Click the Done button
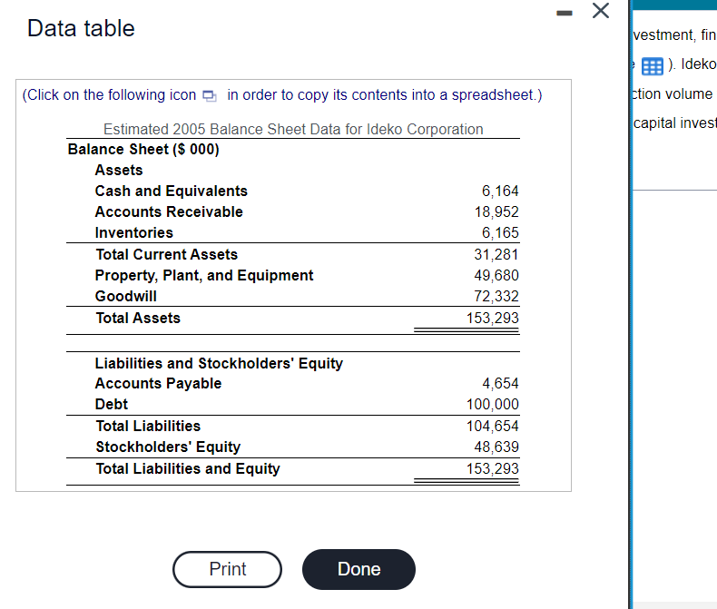Screen dimensions: 717x609 pos(359,569)
